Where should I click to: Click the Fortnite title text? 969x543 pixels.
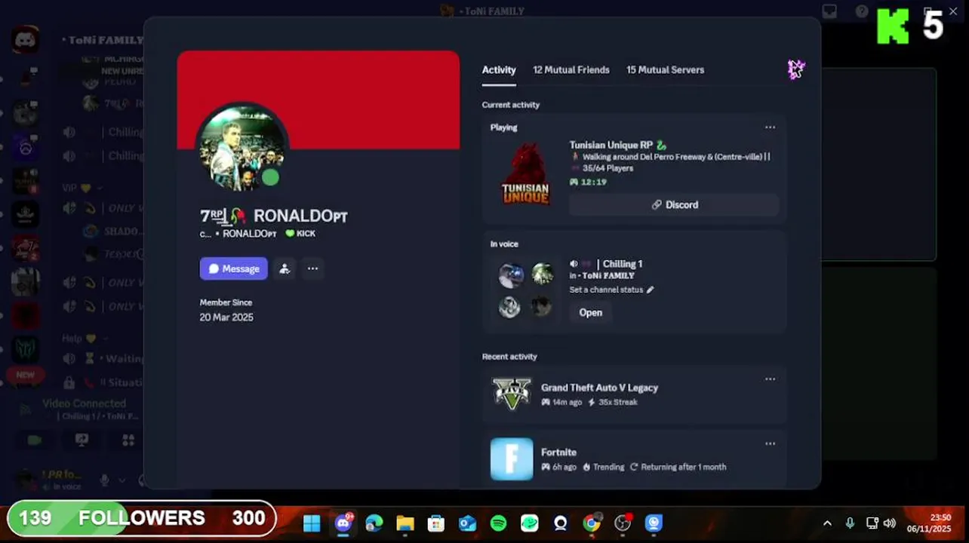click(x=558, y=452)
